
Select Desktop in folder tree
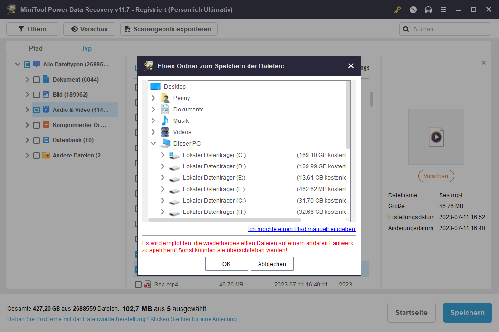click(x=175, y=86)
